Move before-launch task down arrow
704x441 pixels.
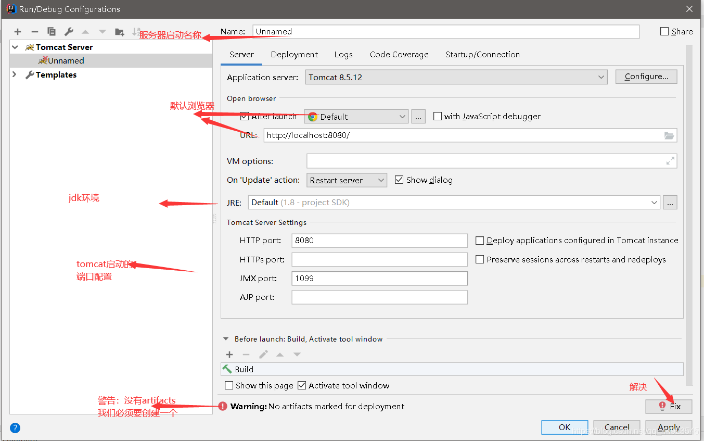[x=297, y=355]
